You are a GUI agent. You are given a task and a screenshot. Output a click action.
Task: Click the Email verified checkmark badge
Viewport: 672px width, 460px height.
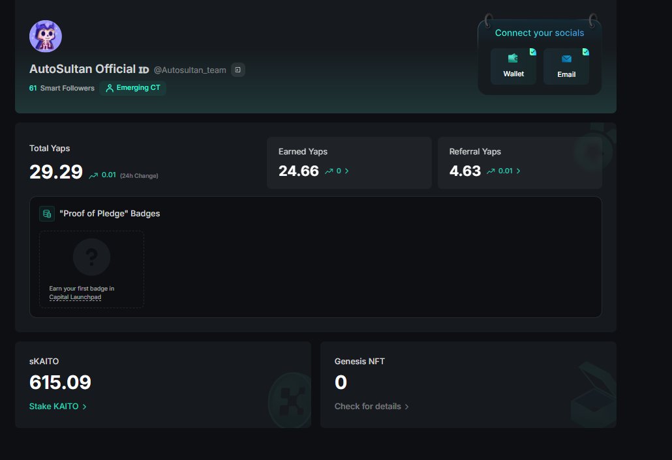pyautogui.click(x=585, y=51)
